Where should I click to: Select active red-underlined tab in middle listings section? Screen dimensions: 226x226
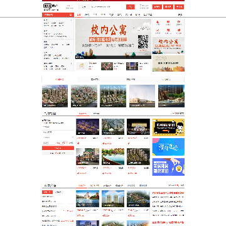83,114
